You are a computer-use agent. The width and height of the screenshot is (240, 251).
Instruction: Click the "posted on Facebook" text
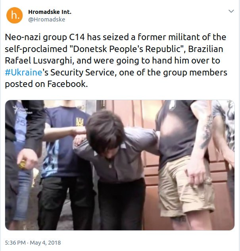[x=46, y=84]
